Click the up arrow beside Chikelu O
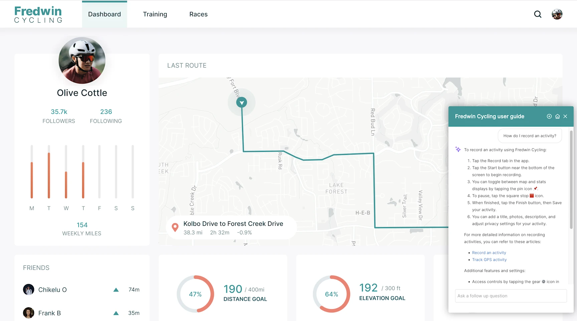 click(116, 290)
